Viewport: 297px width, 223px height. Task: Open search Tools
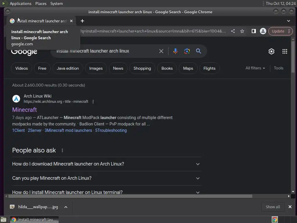[x=278, y=68]
